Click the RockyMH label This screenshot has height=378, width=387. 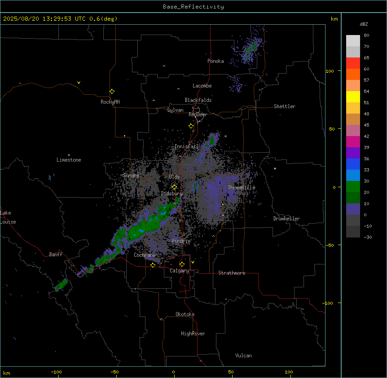coord(110,102)
